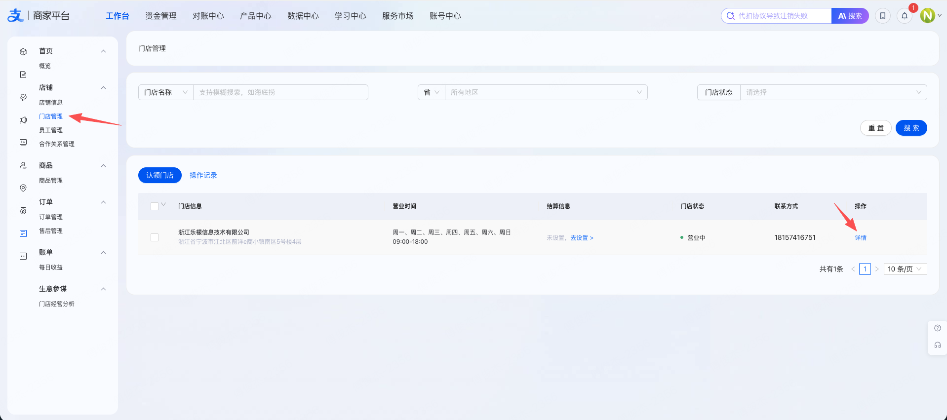947x420 pixels.
Task: Open the 门店名称 search type dropdown
Action: [x=166, y=92]
